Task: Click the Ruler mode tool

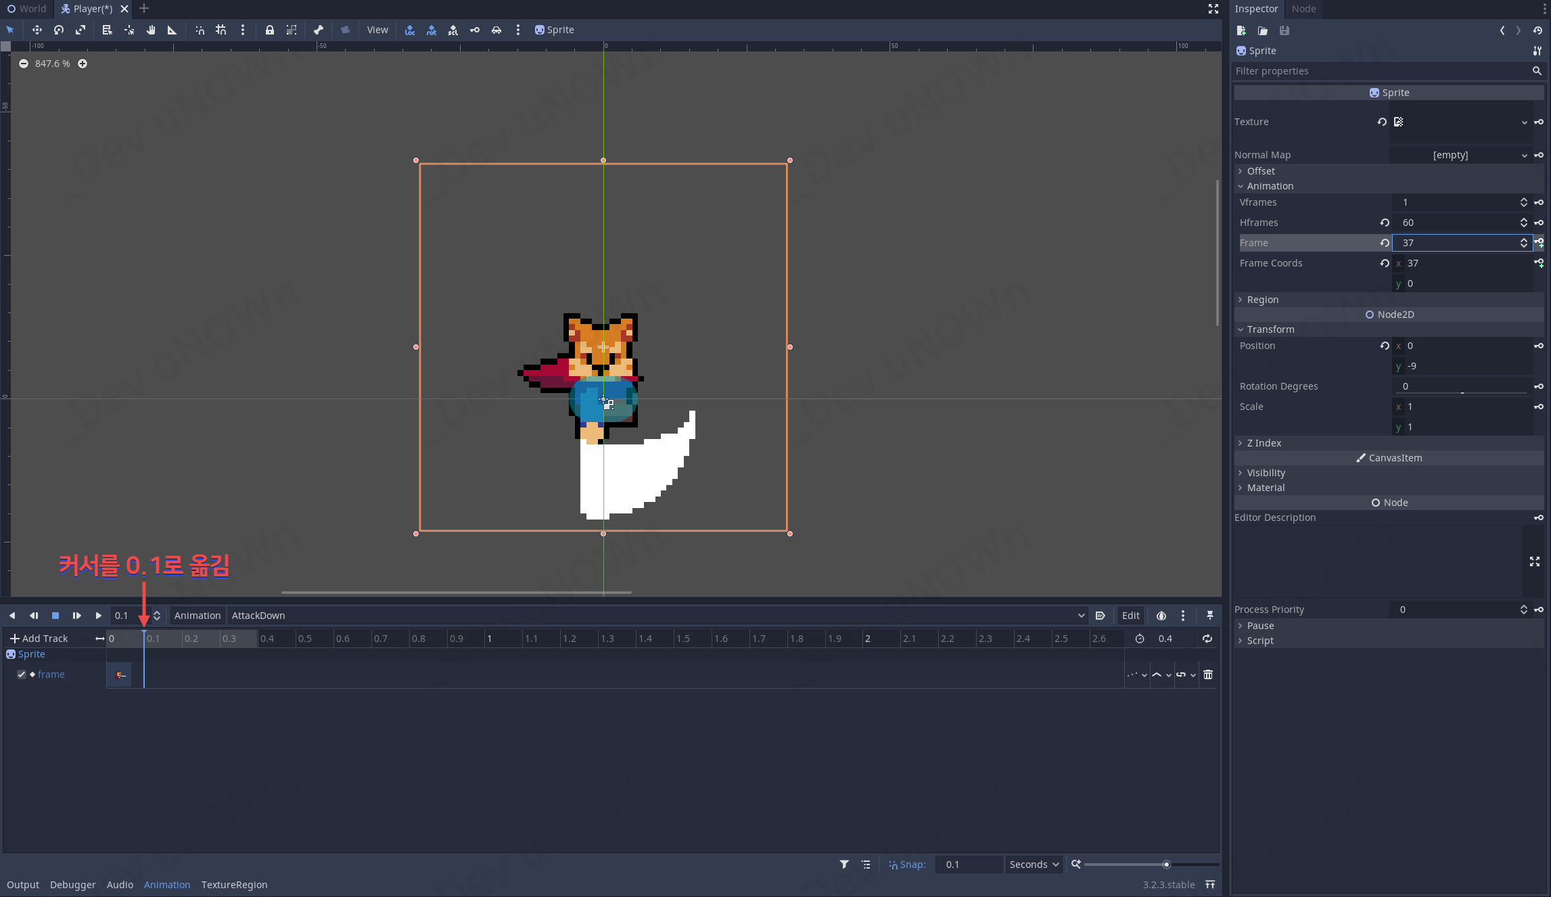Action: (172, 30)
